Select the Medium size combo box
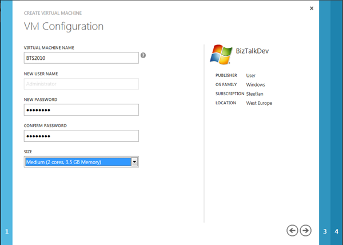Screen dimensions: 343x245 (78, 162)
